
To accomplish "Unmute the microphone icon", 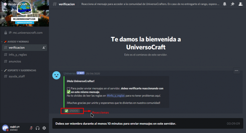I will pos(31,128).
